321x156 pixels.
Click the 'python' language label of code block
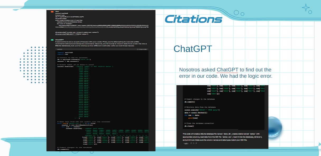[60, 49]
